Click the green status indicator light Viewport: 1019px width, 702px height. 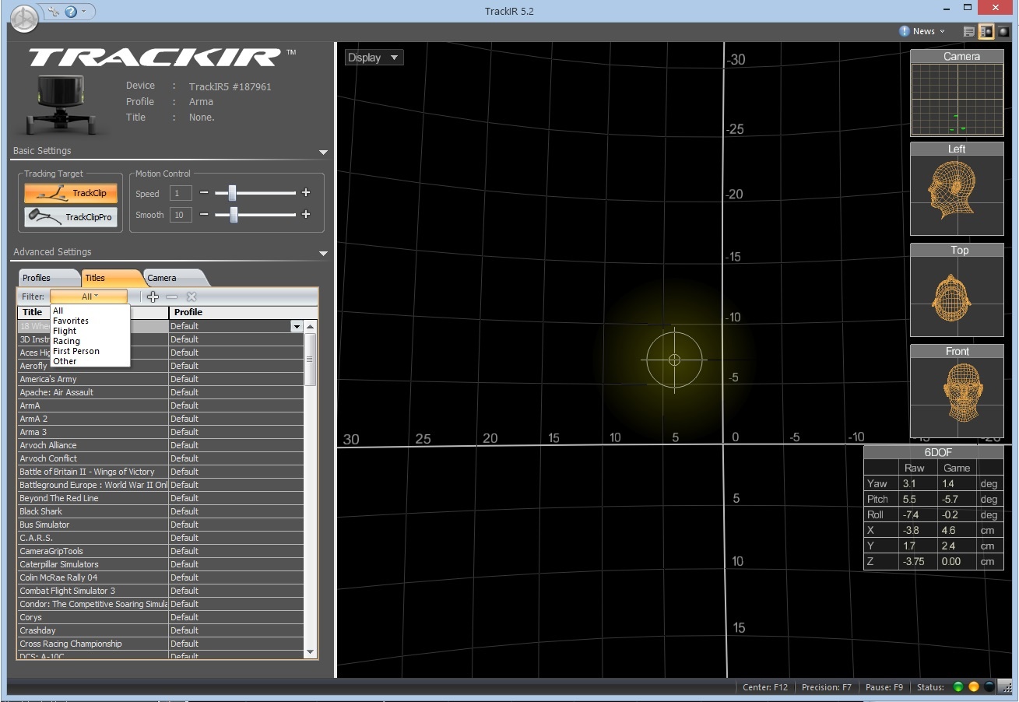[x=958, y=687]
